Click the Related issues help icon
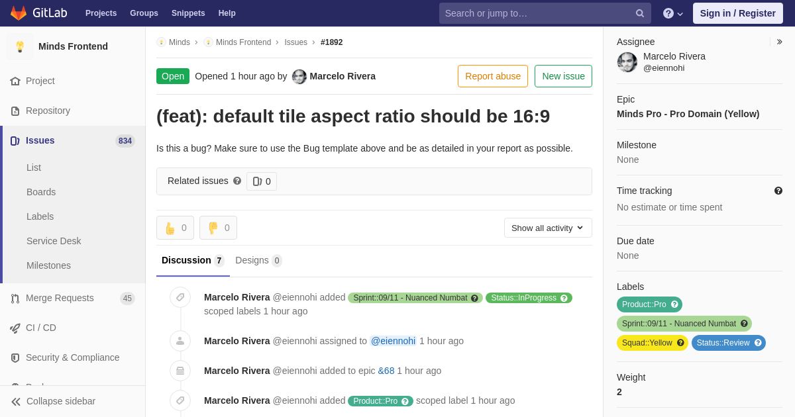 point(237,181)
